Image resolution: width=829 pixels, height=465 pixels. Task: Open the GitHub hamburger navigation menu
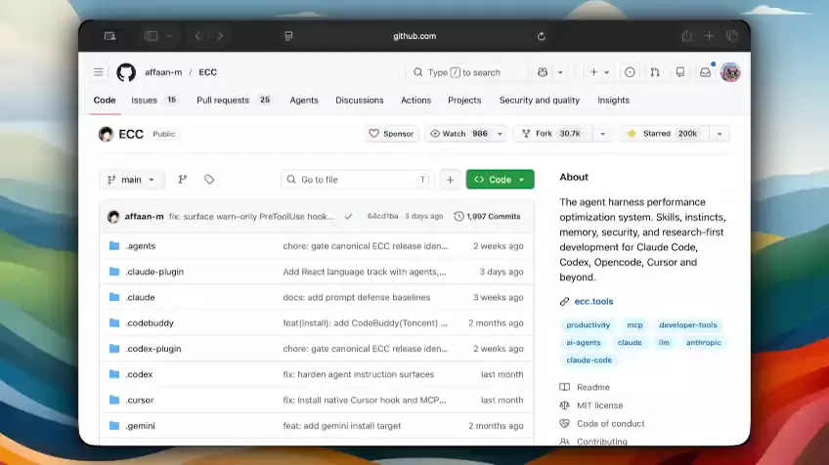tap(99, 72)
